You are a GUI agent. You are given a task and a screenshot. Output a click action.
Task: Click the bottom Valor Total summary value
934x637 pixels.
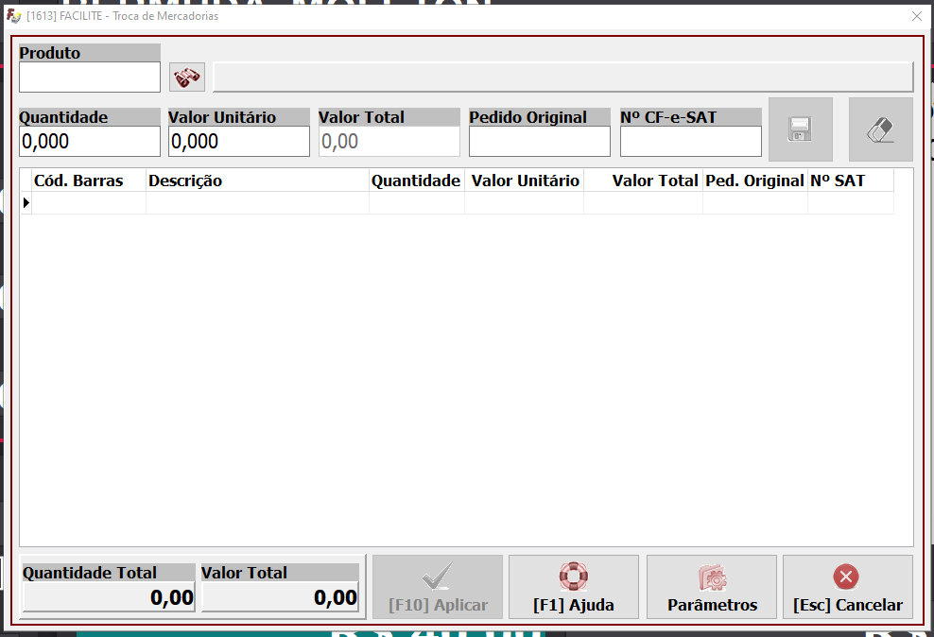(x=280, y=597)
